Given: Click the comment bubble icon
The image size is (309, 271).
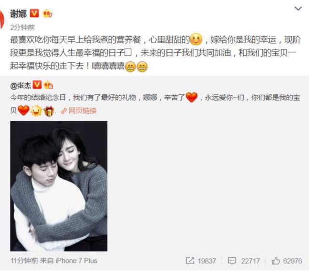Looking at the screenshot, I should 232,261.
